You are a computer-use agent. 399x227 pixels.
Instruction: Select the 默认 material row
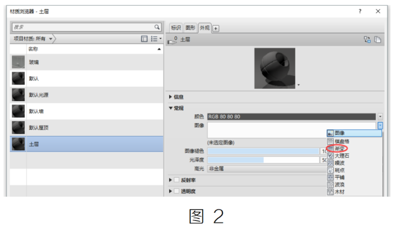click(x=86, y=78)
